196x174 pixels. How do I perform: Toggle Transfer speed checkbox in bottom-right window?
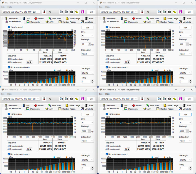107,114
